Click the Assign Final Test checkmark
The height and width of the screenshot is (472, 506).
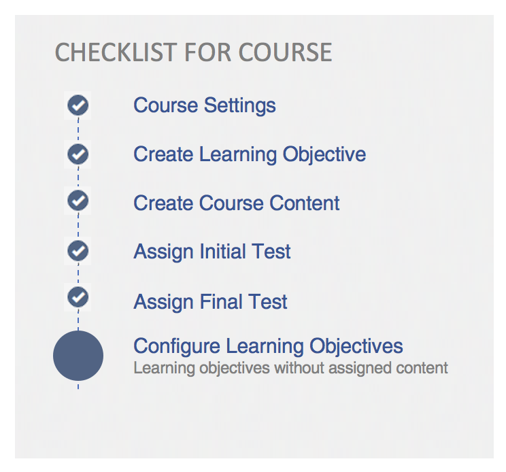78,297
